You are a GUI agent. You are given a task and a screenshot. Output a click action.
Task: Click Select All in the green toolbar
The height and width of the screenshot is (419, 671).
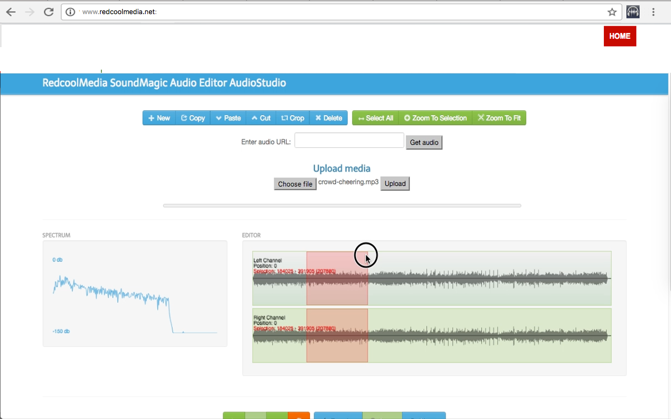coord(375,118)
